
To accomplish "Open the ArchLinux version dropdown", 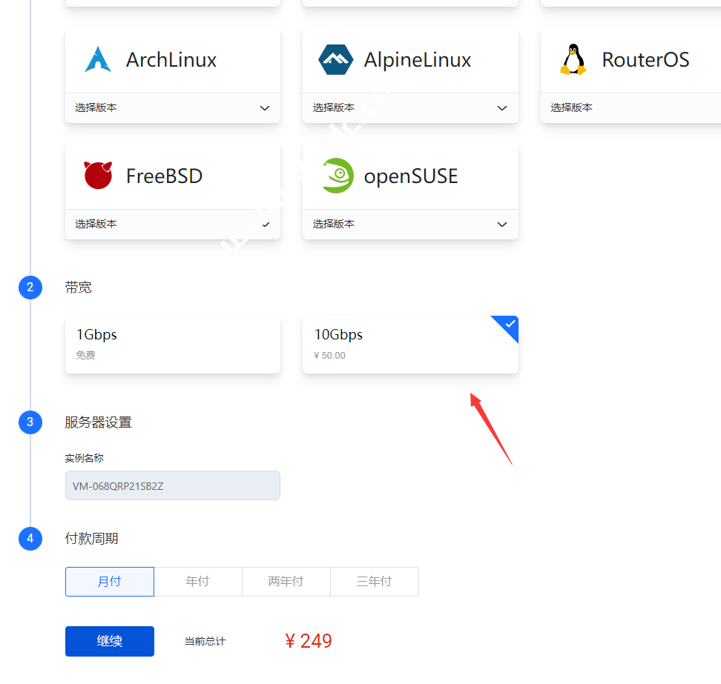I will coord(172,108).
